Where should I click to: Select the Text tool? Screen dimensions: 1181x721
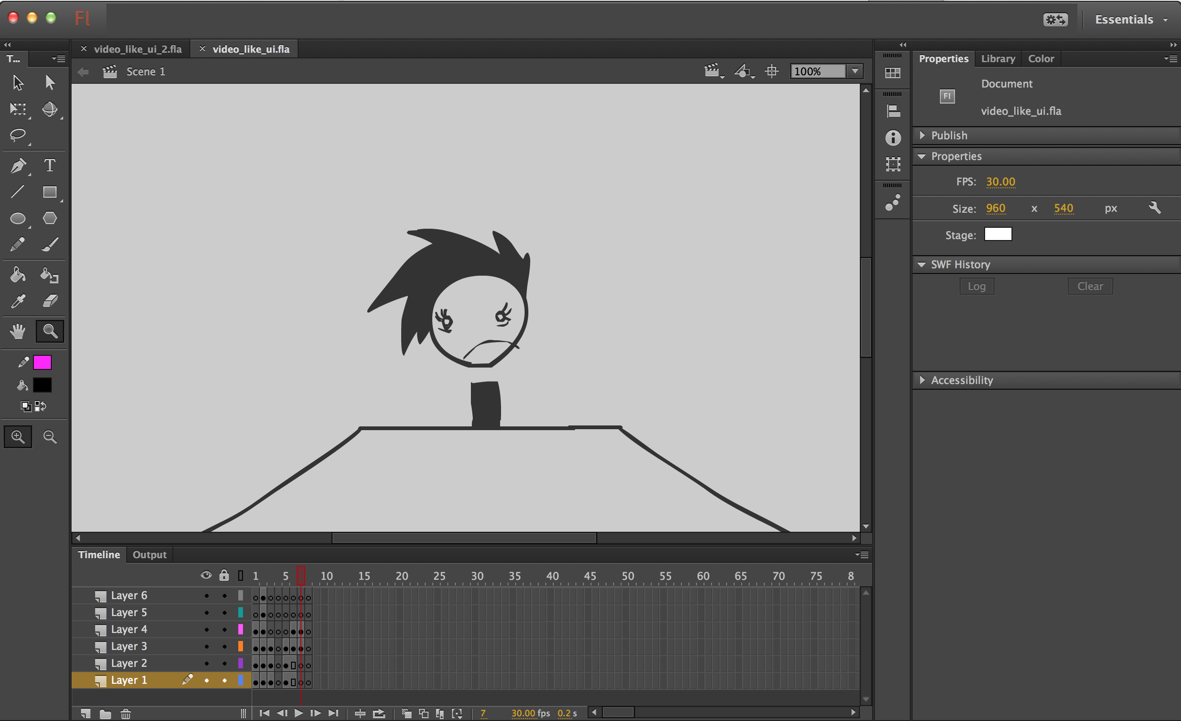click(x=49, y=166)
